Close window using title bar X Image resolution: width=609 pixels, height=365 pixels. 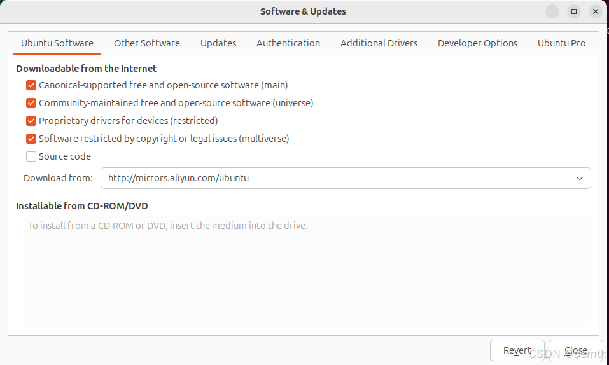point(596,11)
